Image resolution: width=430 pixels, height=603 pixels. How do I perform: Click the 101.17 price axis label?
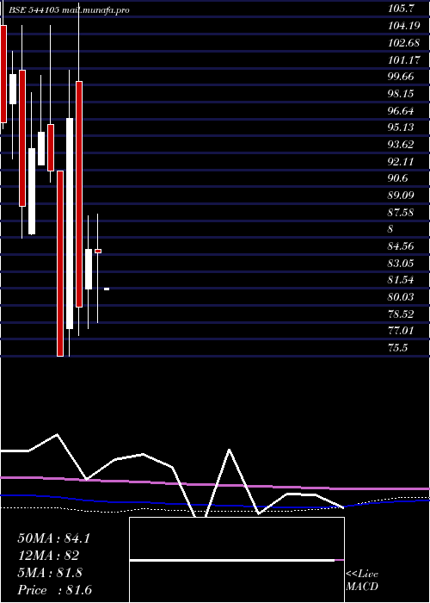(x=405, y=60)
